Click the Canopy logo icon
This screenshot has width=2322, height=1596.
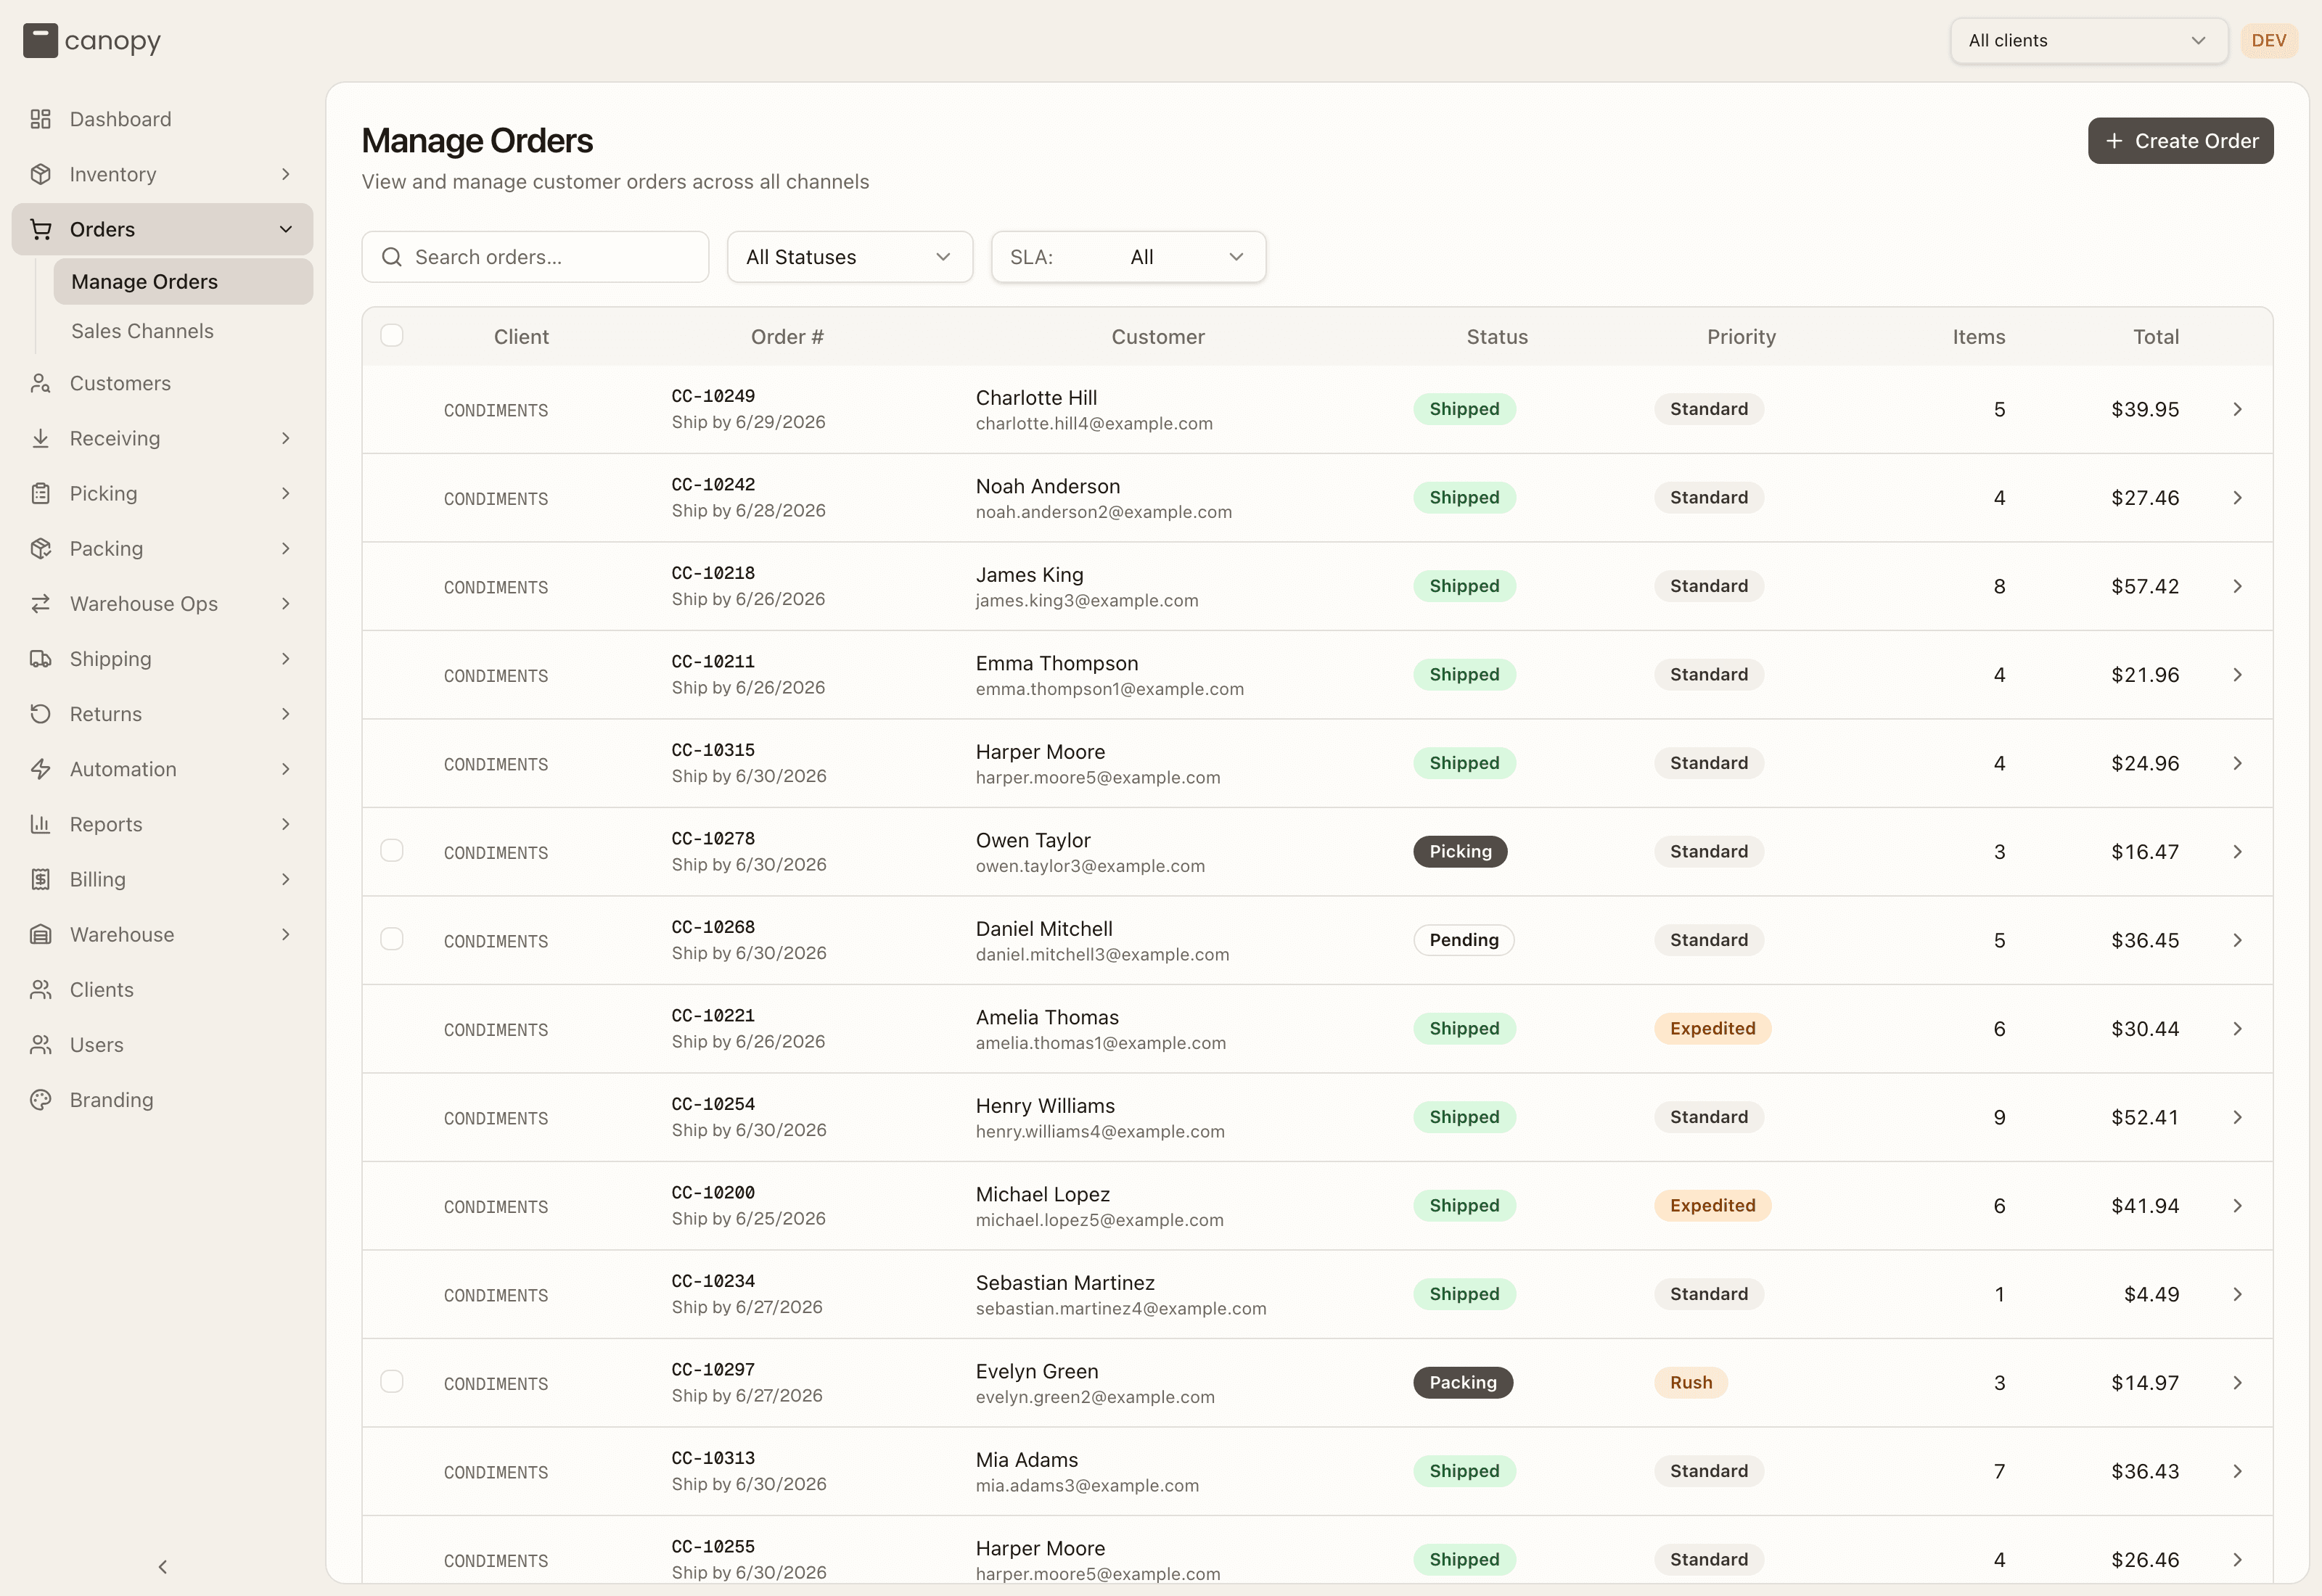[40, 41]
